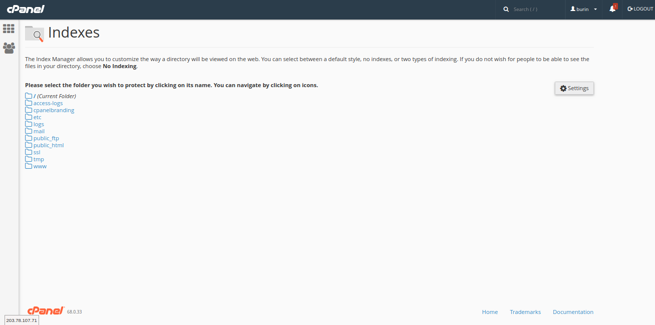Log out using the LOGOUT button

640,9
